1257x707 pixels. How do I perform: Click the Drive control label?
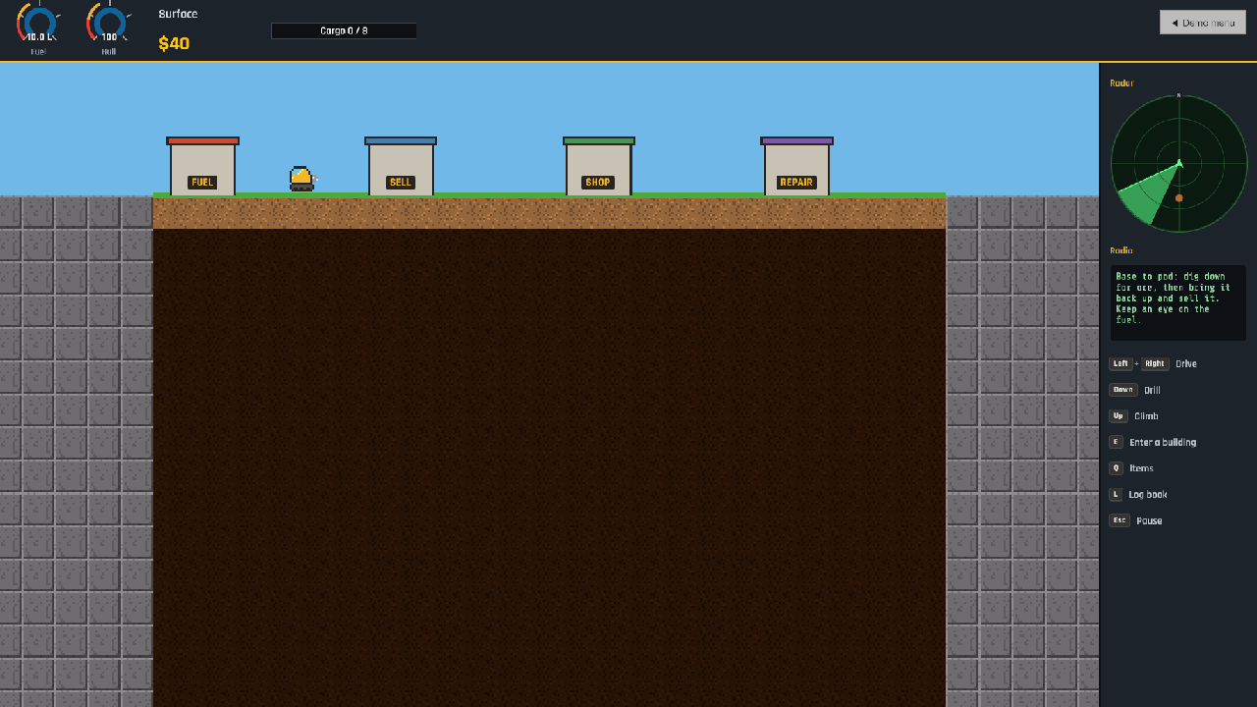[1186, 364]
